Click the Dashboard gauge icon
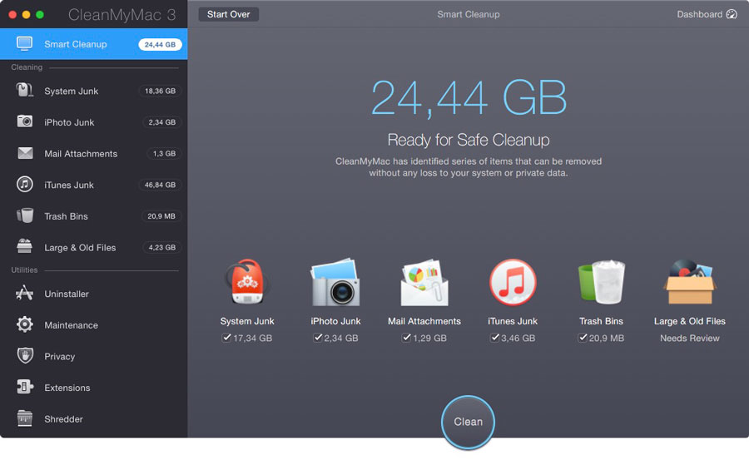 732,14
